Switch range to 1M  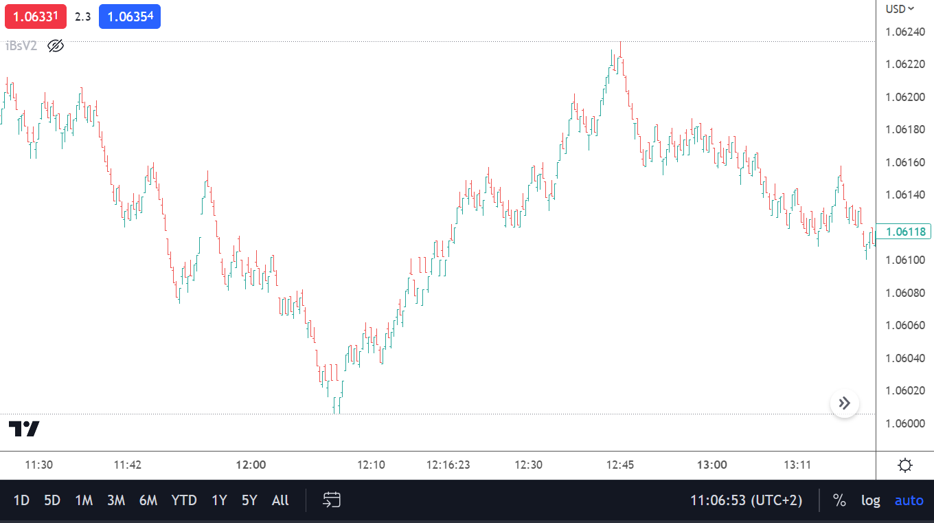coord(84,500)
